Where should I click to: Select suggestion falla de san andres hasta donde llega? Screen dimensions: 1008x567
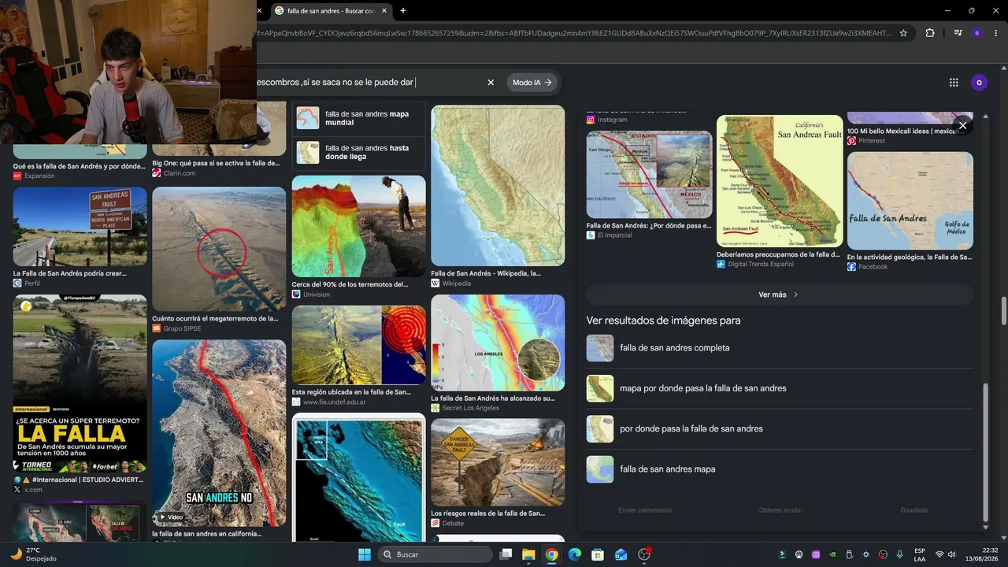358,152
